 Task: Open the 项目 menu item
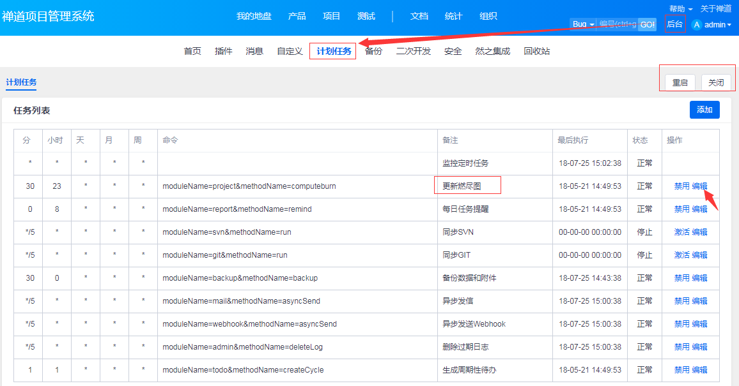[x=332, y=16]
